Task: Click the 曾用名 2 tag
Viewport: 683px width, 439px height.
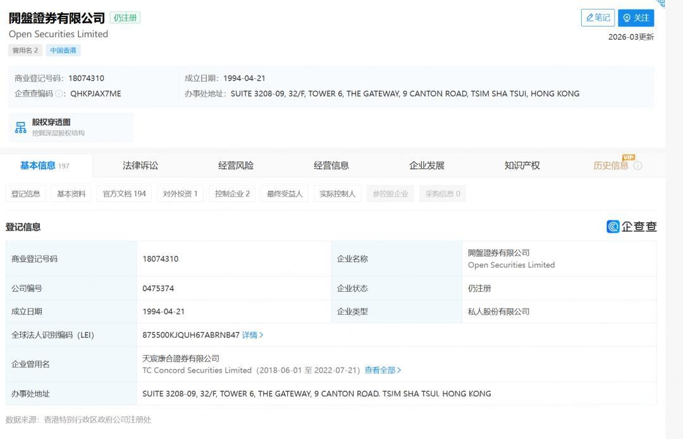Action: pyautogui.click(x=25, y=50)
